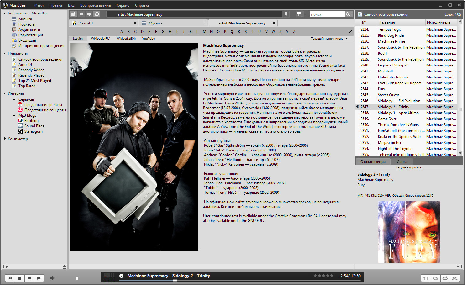The height and width of the screenshot is (285, 465).
Task: Open Музыка in library sidebar
Action: point(25,19)
